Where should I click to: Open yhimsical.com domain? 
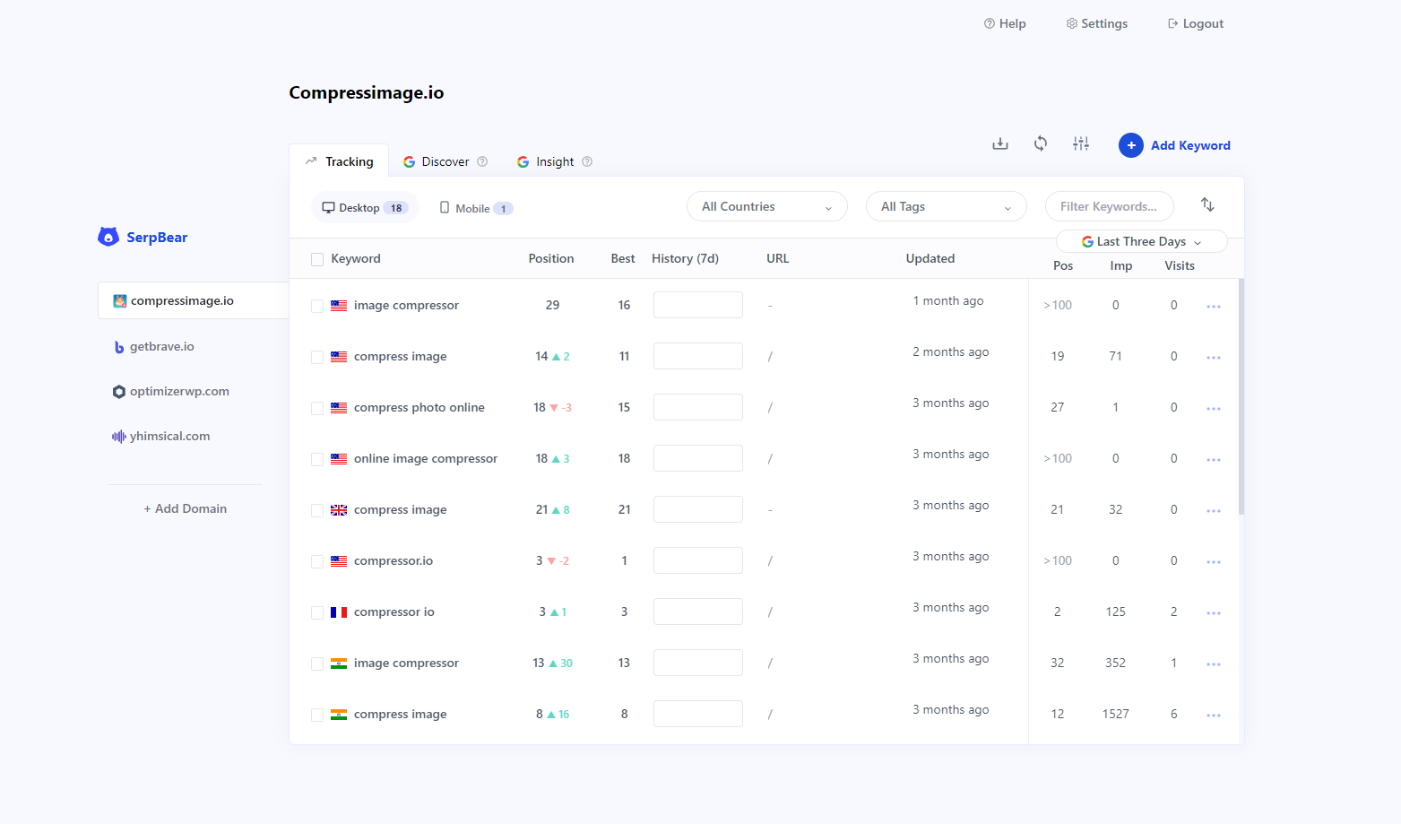tap(161, 436)
